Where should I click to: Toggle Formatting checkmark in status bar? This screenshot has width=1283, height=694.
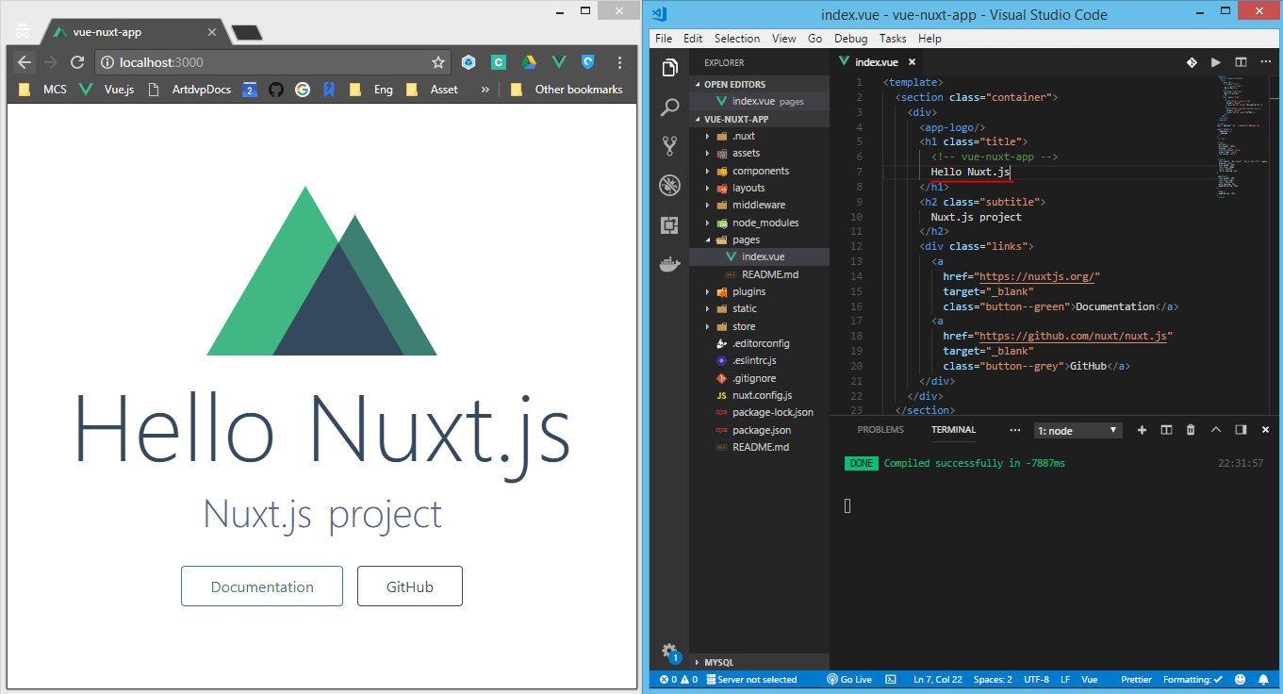pos(1192,679)
